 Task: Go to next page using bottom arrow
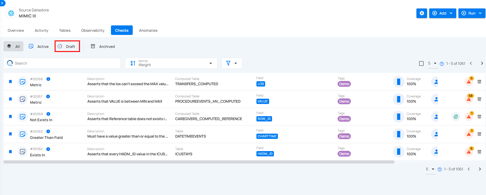point(480,169)
